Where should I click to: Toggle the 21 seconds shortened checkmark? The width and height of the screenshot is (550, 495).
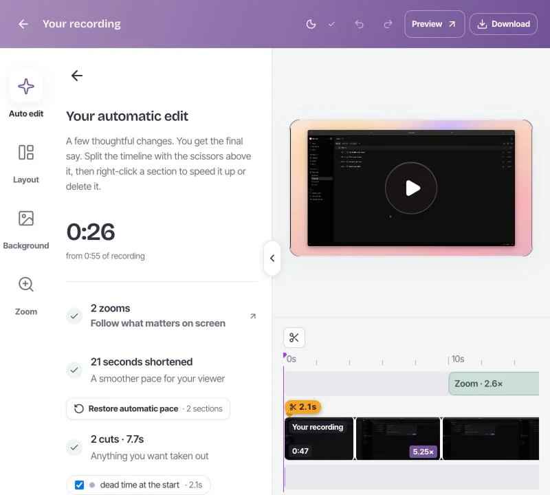[x=74, y=370]
